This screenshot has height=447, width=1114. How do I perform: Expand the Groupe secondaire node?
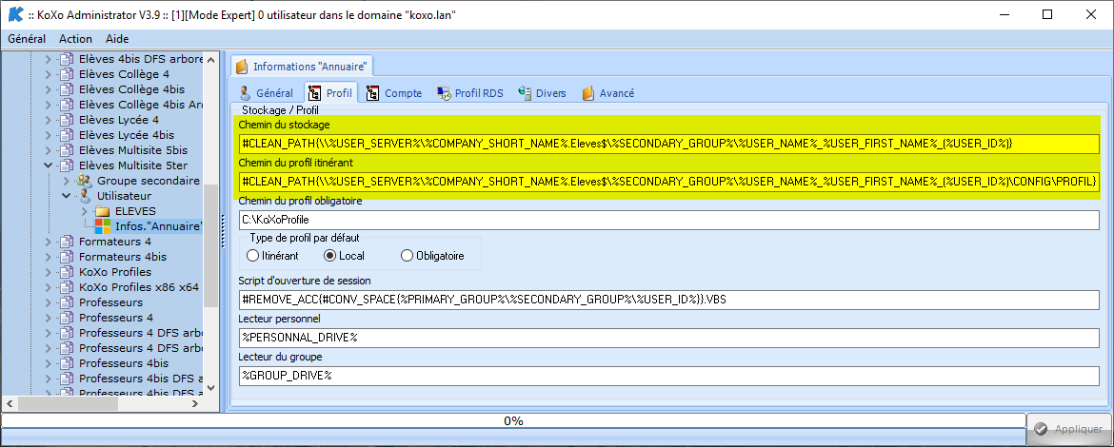(x=66, y=180)
